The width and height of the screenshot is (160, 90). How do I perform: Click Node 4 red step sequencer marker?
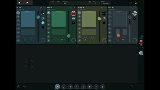(118, 35)
